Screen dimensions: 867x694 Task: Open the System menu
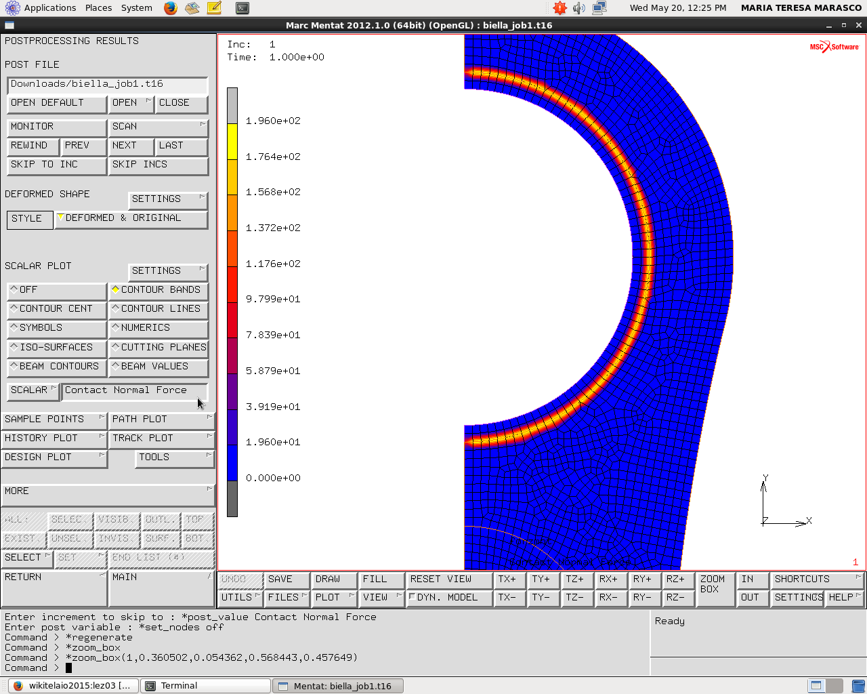(137, 8)
